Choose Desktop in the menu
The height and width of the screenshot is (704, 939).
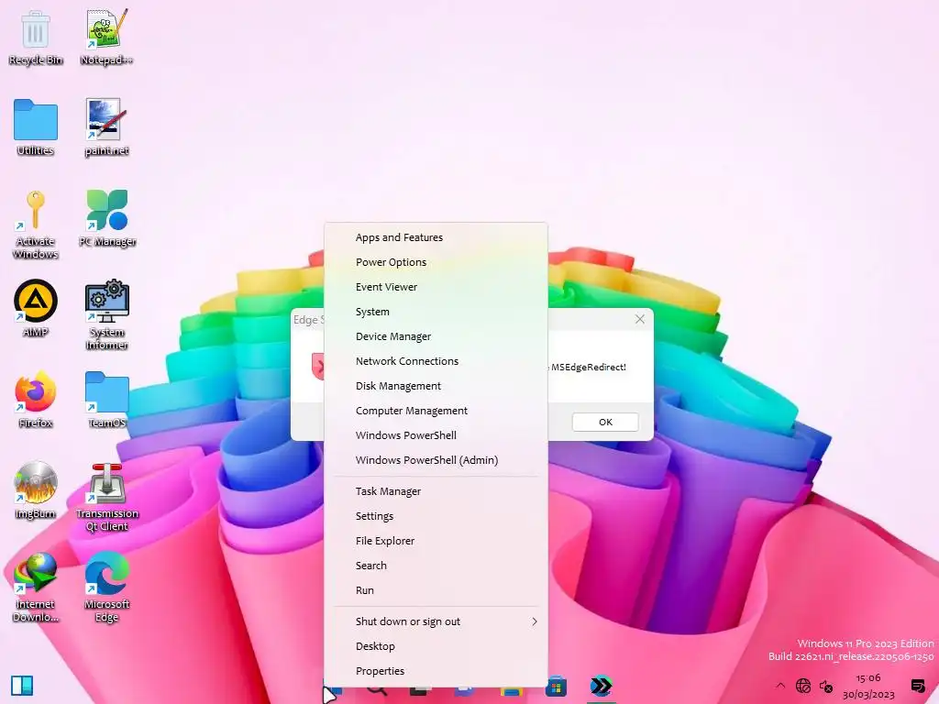(x=436, y=646)
